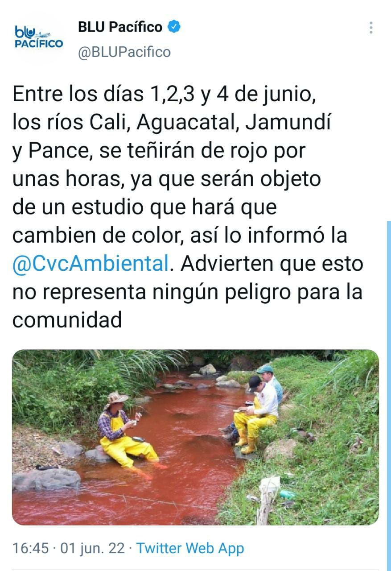391x571 pixels.
Task: Visit the @BLUPacifico handle
Action: point(124,52)
